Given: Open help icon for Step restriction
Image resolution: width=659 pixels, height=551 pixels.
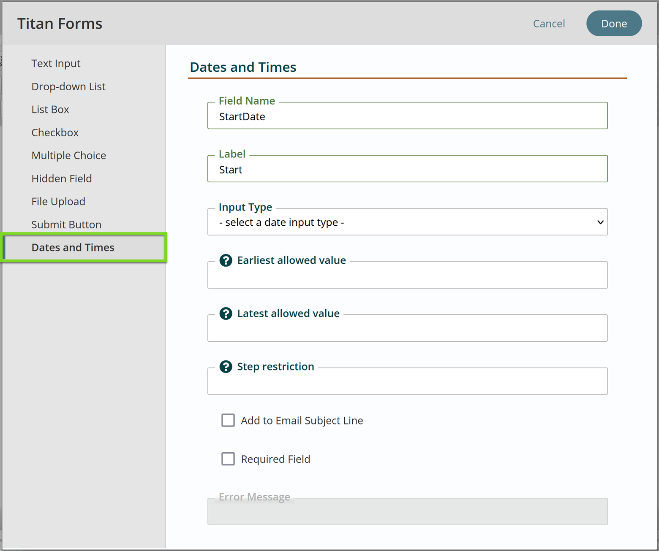Looking at the screenshot, I should (226, 367).
